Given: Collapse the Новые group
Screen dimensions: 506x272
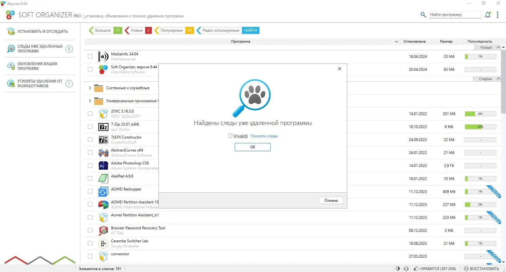Looking at the screenshot, I should pyautogui.click(x=499, y=47).
